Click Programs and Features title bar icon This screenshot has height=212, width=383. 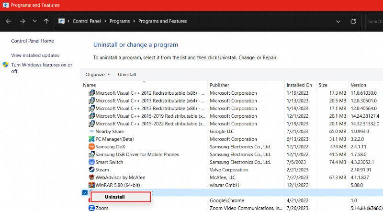[x=6, y=5]
